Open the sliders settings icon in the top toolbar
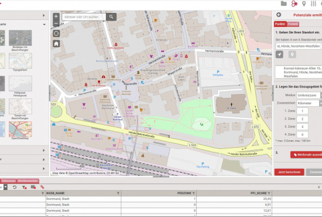Viewport: 322px width, 217px height. pyautogui.click(x=313, y=4)
